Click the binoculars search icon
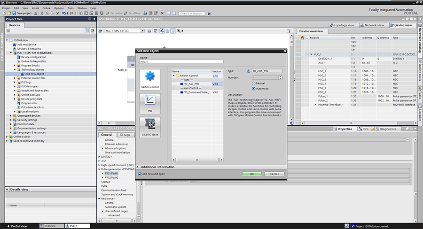The image size is (423, 229). pyautogui.click(x=209, y=13)
